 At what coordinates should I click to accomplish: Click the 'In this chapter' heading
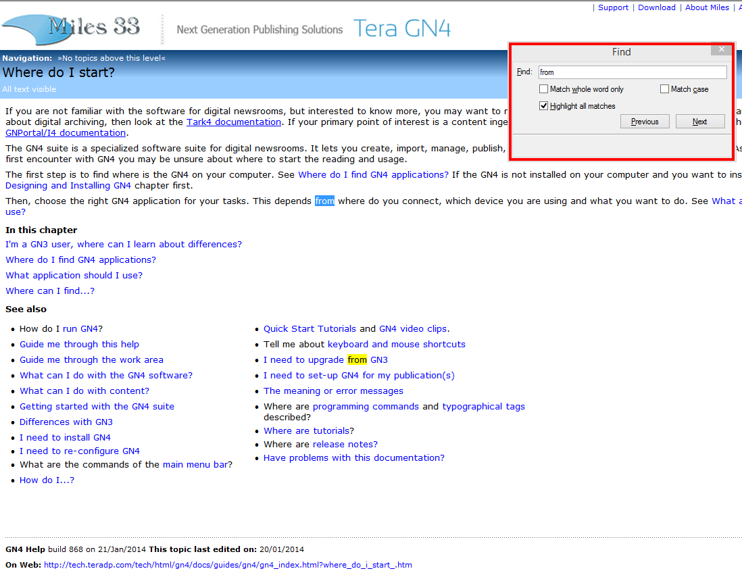41,230
